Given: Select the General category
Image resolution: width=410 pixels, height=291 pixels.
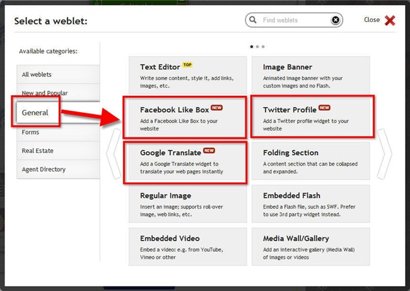Looking at the screenshot, I should click(58, 113).
